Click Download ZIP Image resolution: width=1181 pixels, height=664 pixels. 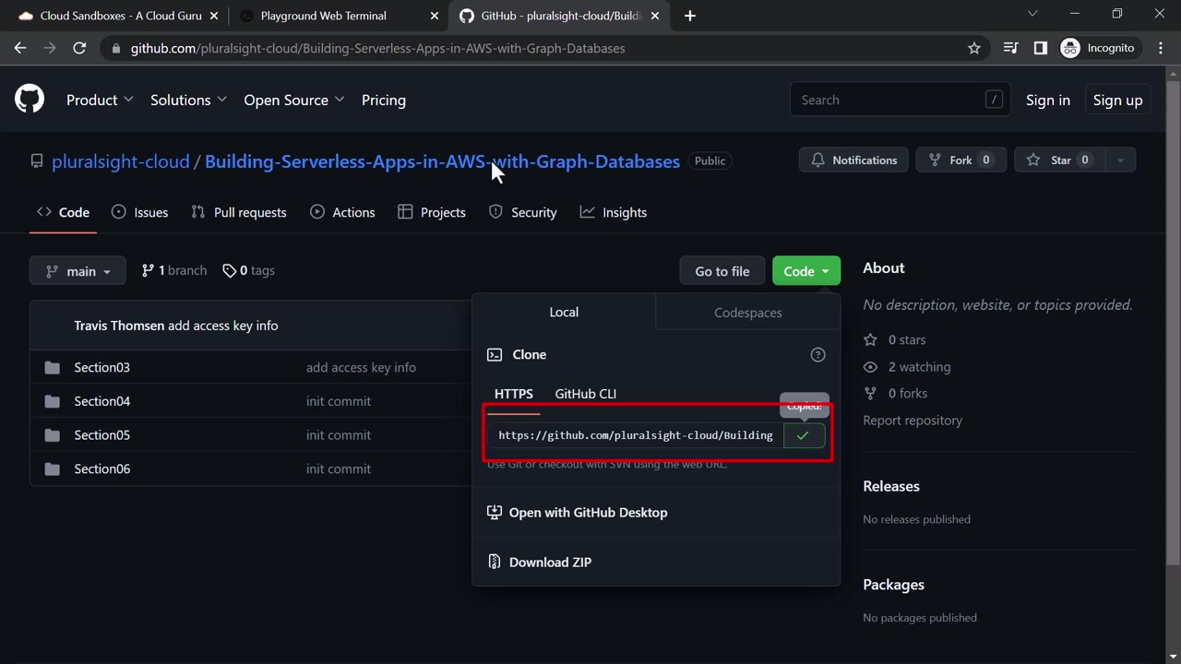(x=550, y=562)
